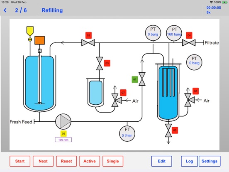Click the Active mode button

(x=90, y=161)
